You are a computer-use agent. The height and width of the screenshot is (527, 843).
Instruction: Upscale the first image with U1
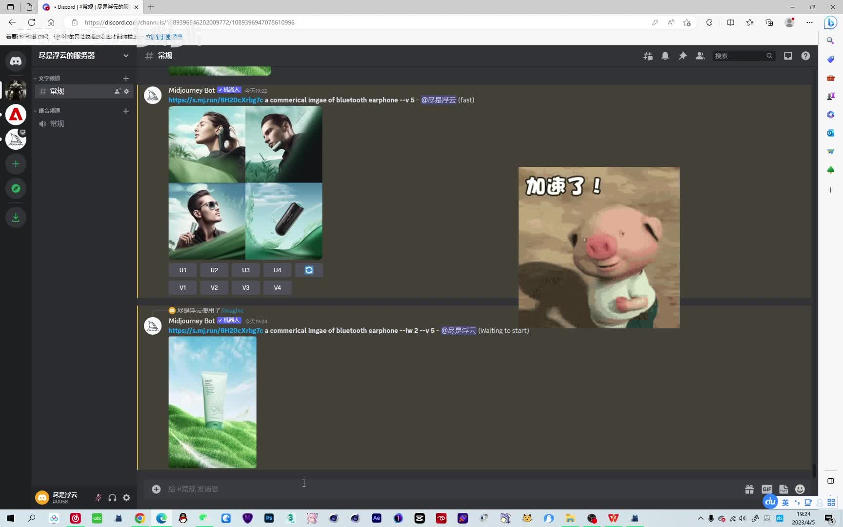(x=182, y=270)
